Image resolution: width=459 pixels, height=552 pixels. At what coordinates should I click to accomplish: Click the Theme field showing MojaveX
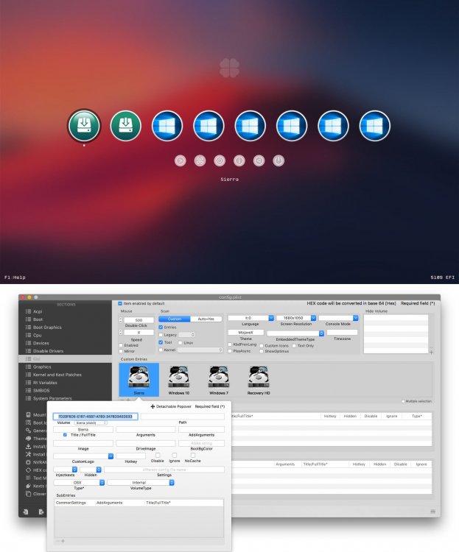246,333
